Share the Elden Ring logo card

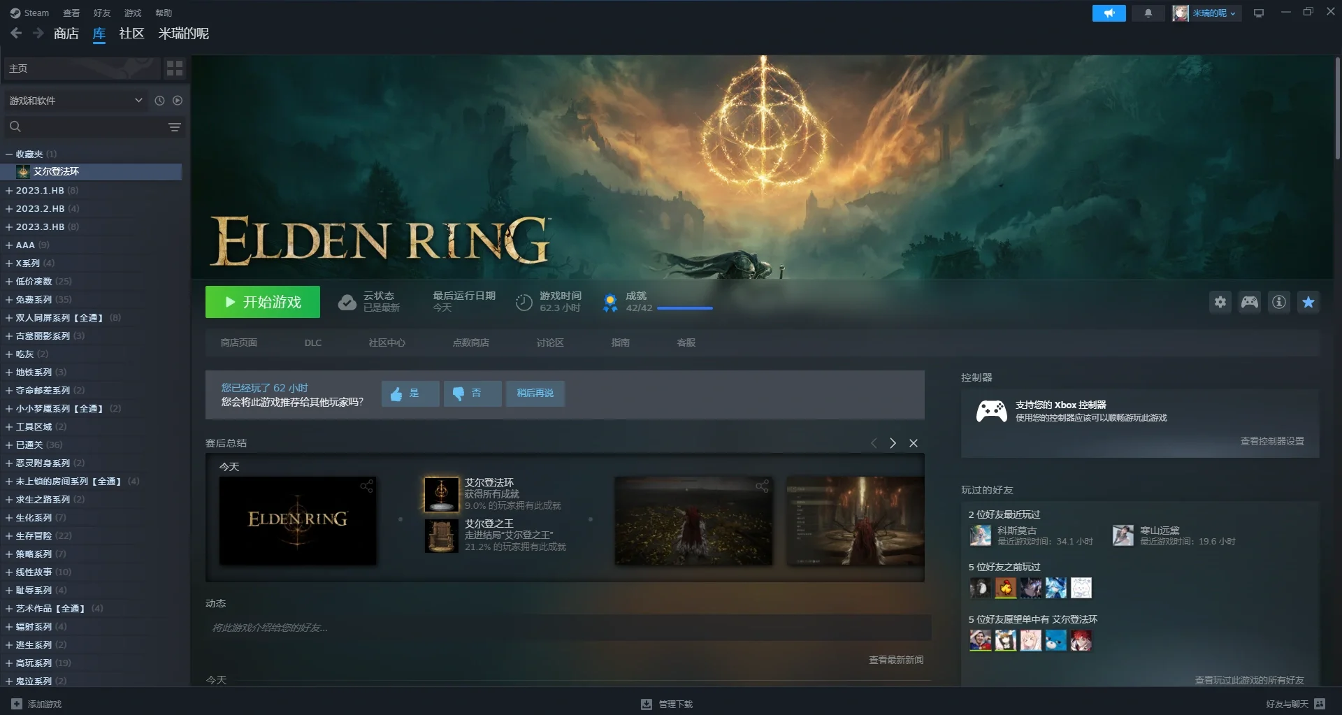(367, 486)
